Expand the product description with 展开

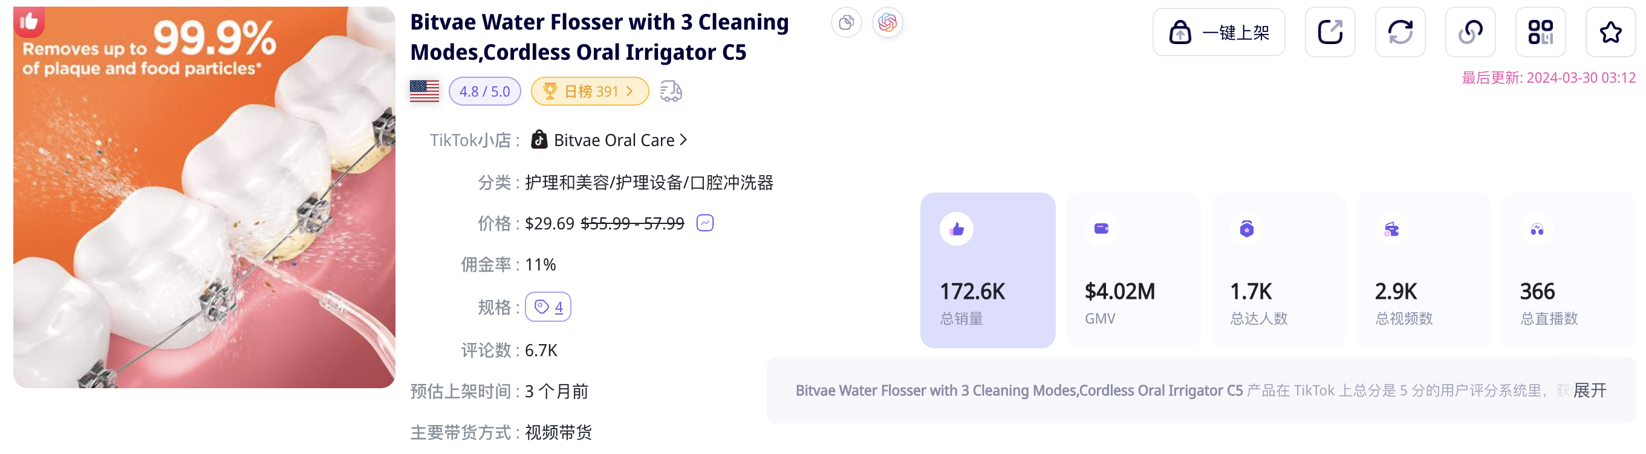click(x=1590, y=390)
